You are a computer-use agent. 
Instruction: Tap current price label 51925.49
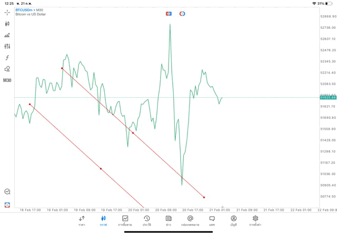pos(327,98)
